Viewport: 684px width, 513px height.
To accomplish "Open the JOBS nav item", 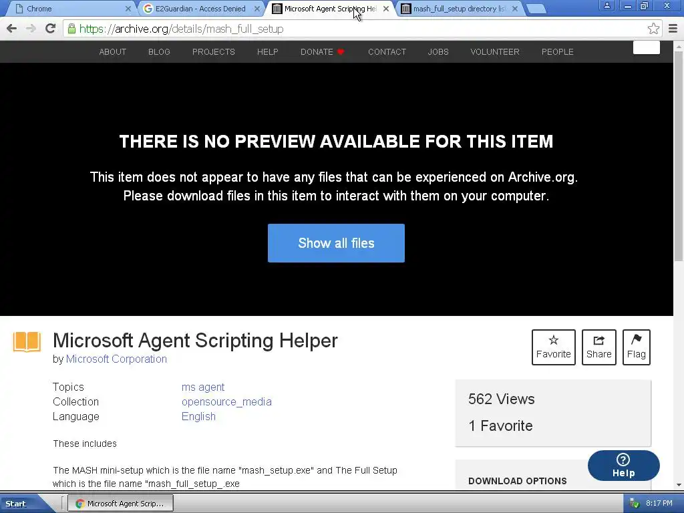I will click(x=438, y=52).
